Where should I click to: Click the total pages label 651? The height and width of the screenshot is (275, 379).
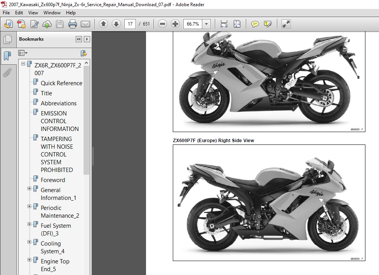(x=146, y=24)
